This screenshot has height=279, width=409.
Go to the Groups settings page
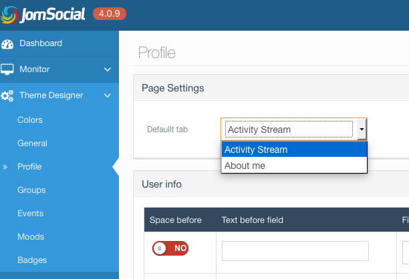point(31,190)
